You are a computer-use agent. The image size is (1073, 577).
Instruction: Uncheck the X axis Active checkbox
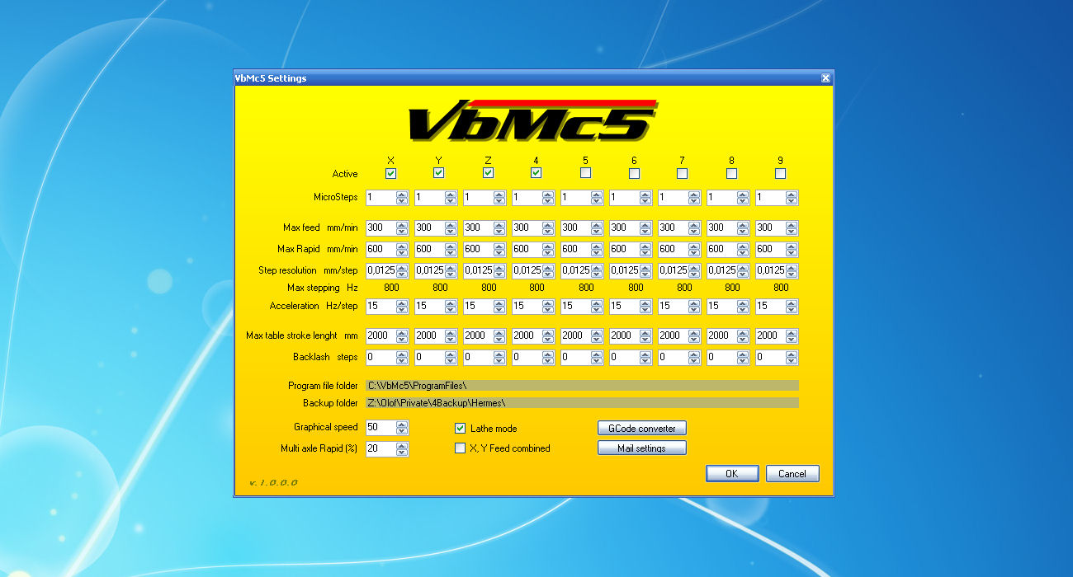tap(390, 173)
